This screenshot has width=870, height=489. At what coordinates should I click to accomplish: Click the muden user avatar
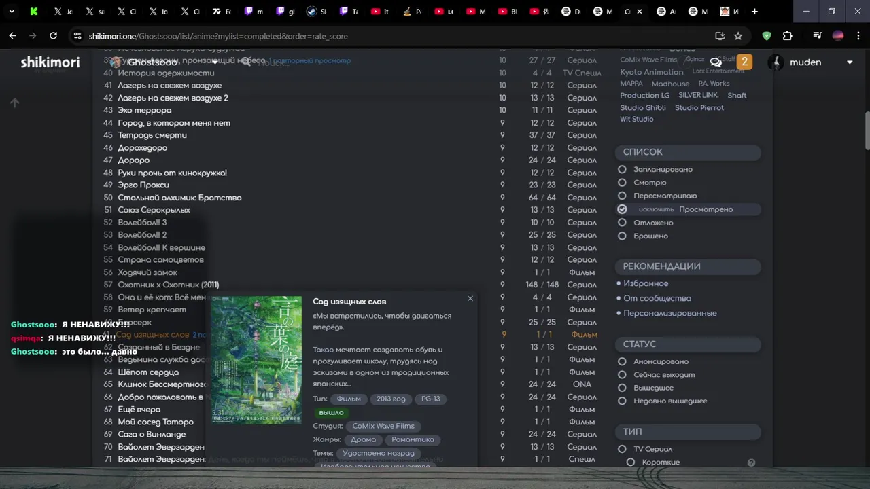click(776, 62)
